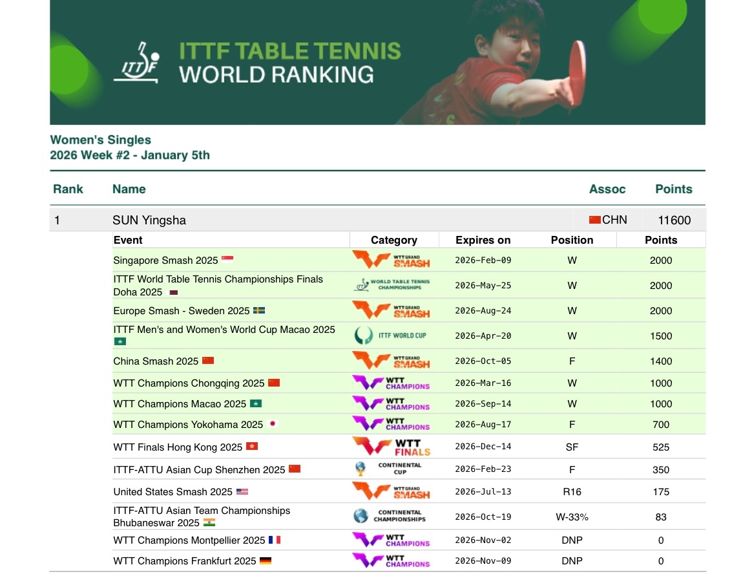Select the Event column header
The height and width of the screenshot is (576, 743).
click(x=128, y=240)
